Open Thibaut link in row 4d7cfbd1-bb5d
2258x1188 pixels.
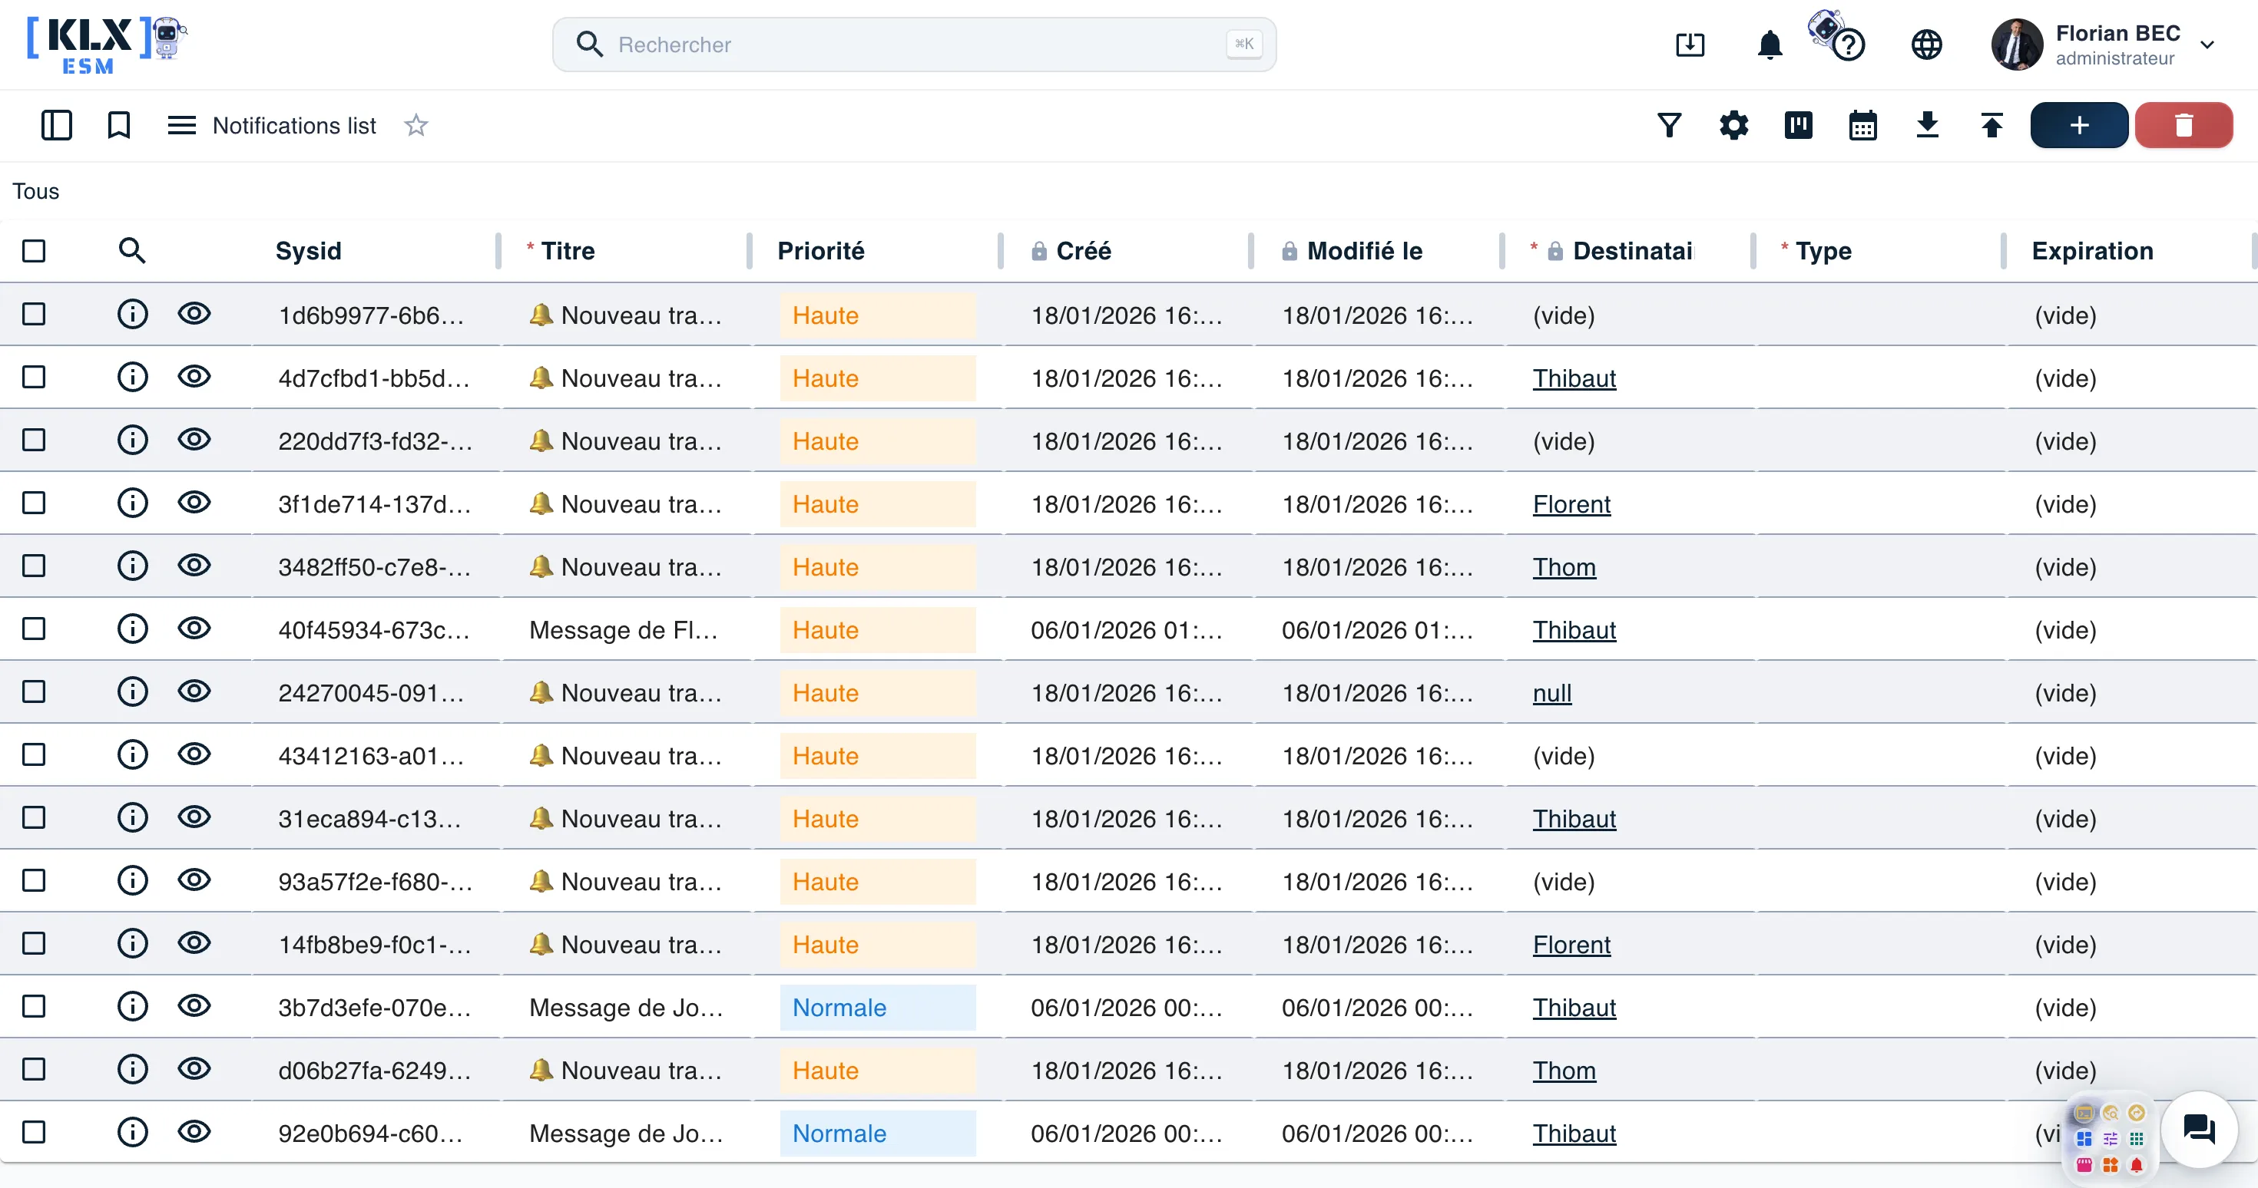point(1574,378)
